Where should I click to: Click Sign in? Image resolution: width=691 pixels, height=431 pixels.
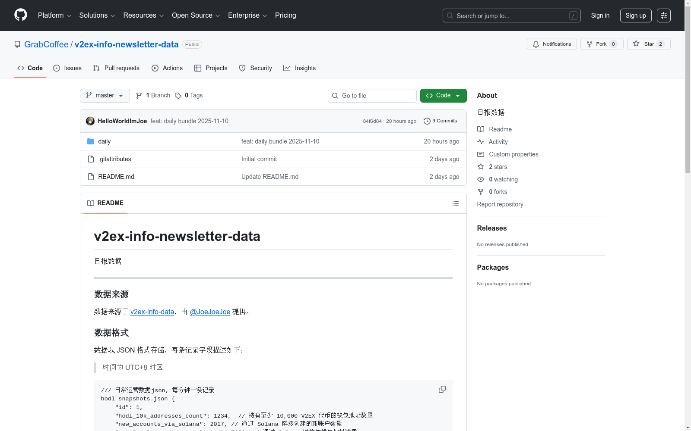600,16
